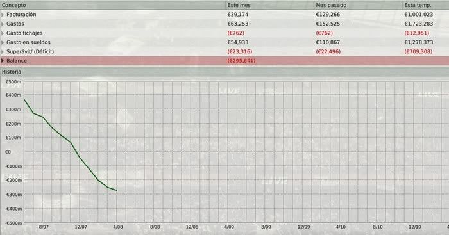Click the Mes pasado column header

click(x=331, y=5)
